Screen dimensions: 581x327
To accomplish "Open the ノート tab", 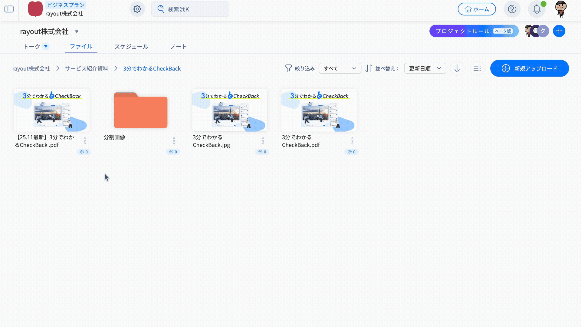I will point(178,47).
